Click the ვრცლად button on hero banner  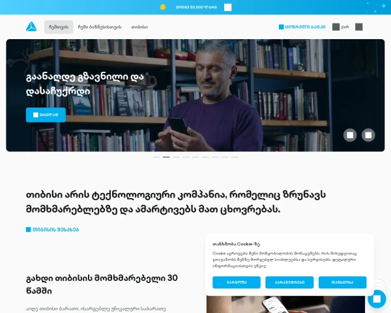46,115
